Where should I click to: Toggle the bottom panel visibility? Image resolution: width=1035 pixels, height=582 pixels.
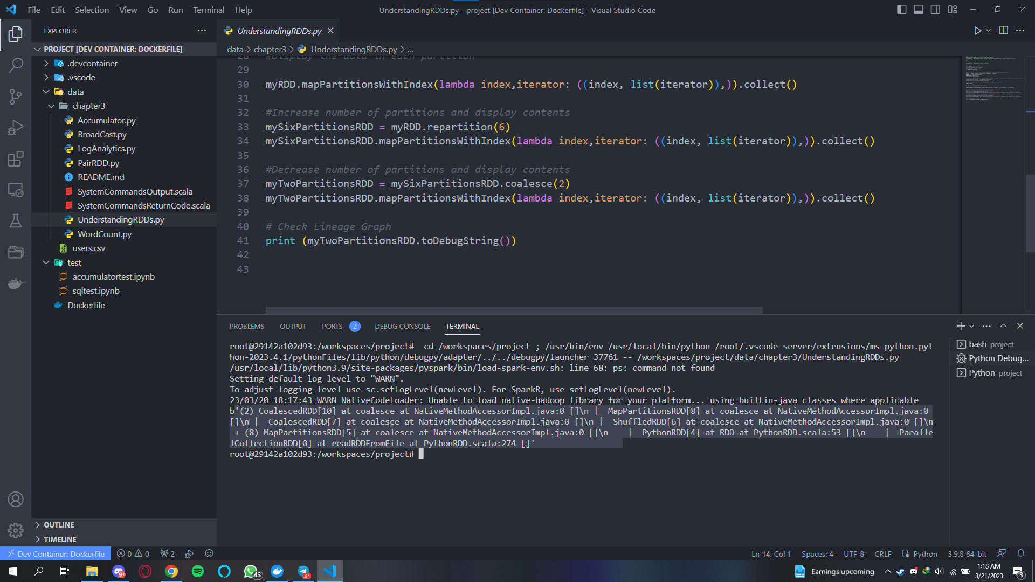point(919,10)
